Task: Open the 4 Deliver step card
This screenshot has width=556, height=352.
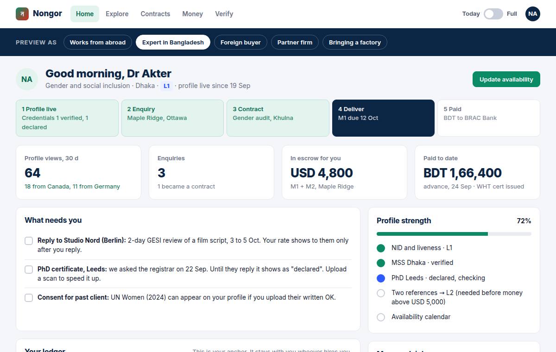Action: (383, 118)
